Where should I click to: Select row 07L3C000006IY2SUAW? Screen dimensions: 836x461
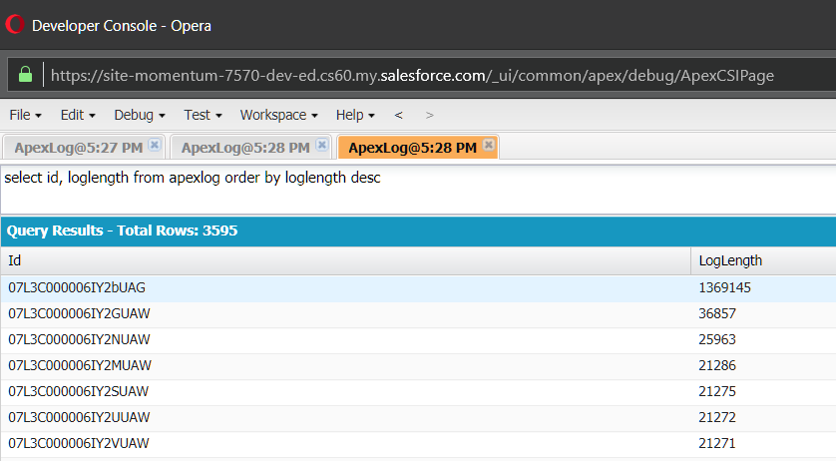click(418, 392)
